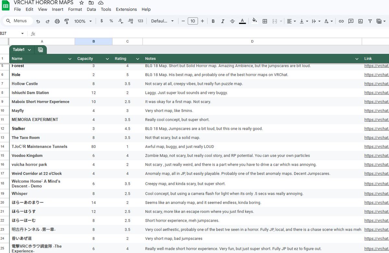Insert a comment
This screenshot has width=389, height=253.
point(351,21)
